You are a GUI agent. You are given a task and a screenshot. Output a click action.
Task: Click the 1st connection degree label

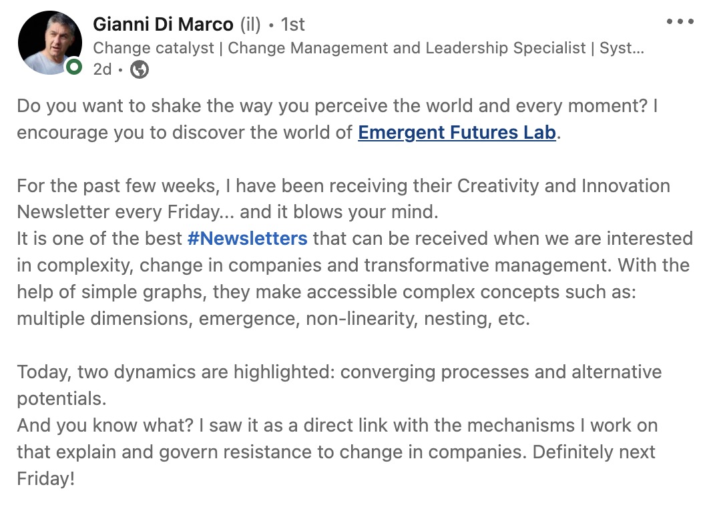pyautogui.click(x=292, y=25)
